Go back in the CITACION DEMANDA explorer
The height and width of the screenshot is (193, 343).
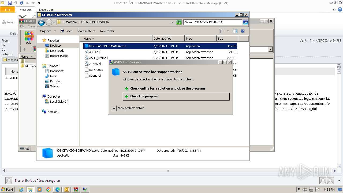click(41, 22)
